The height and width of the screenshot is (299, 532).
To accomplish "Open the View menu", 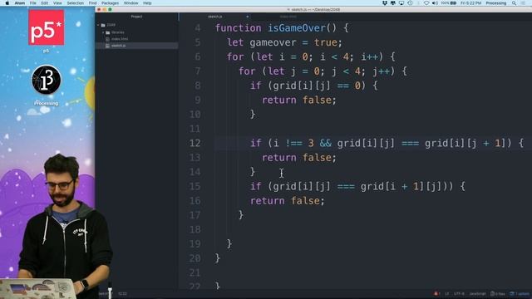I will click(x=57, y=3).
